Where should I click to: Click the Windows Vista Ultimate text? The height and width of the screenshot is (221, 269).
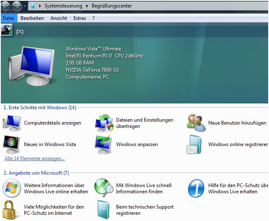click(x=93, y=49)
